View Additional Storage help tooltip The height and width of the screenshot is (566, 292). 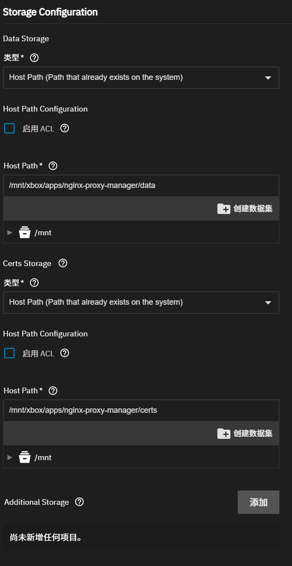click(79, 502)
